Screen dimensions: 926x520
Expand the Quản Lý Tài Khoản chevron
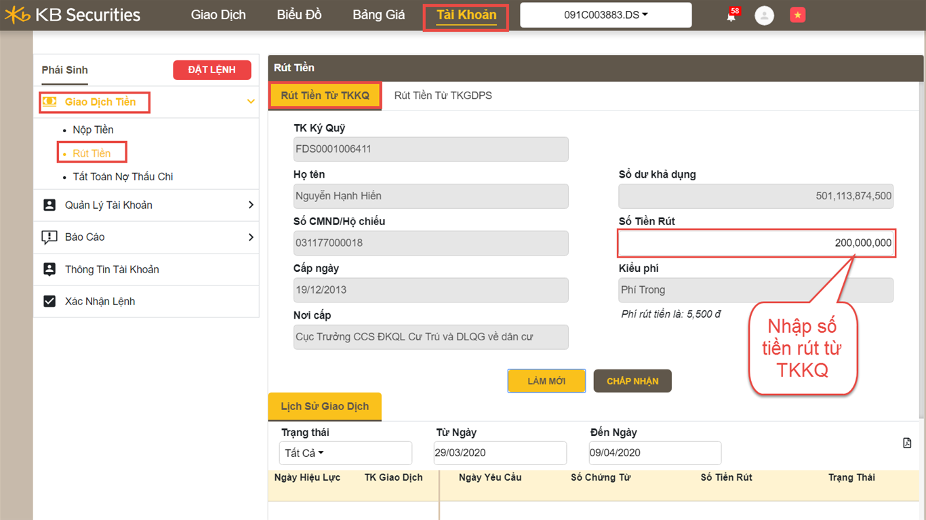pyautogui.click(x=251, y=205)
